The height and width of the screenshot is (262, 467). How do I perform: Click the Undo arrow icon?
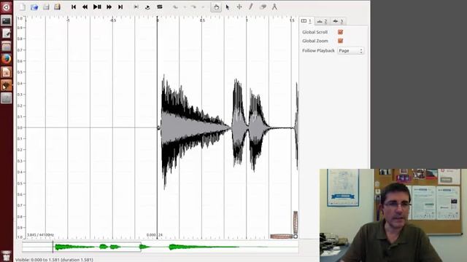click(x=175, y=7)
